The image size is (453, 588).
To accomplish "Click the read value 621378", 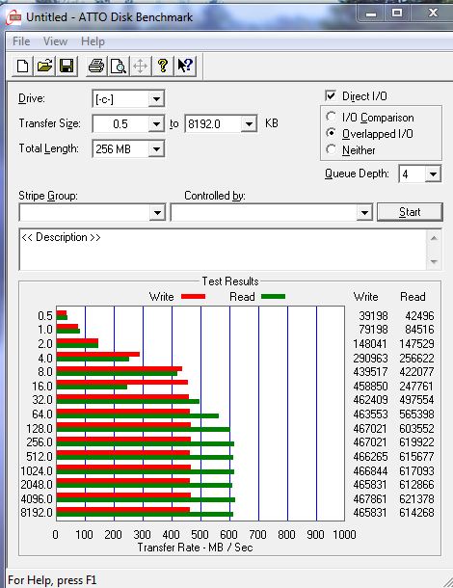I will [x=416, y=498].
